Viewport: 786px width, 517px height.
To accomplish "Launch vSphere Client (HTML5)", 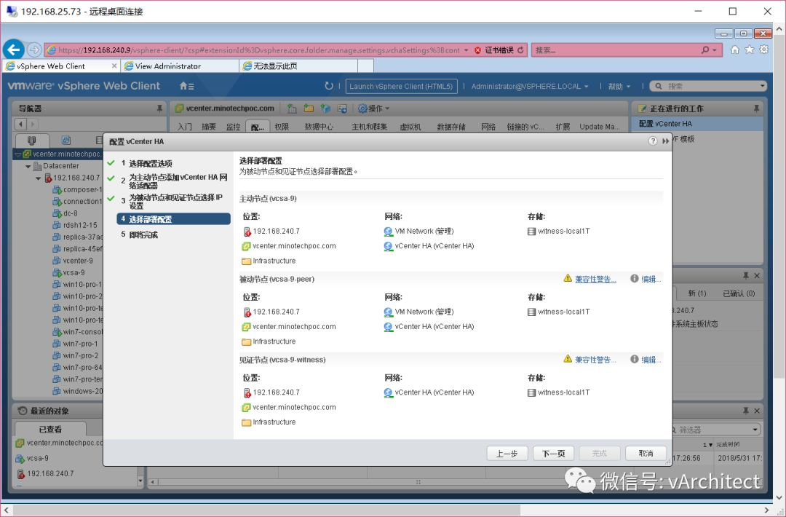I will tap(401, 86).
